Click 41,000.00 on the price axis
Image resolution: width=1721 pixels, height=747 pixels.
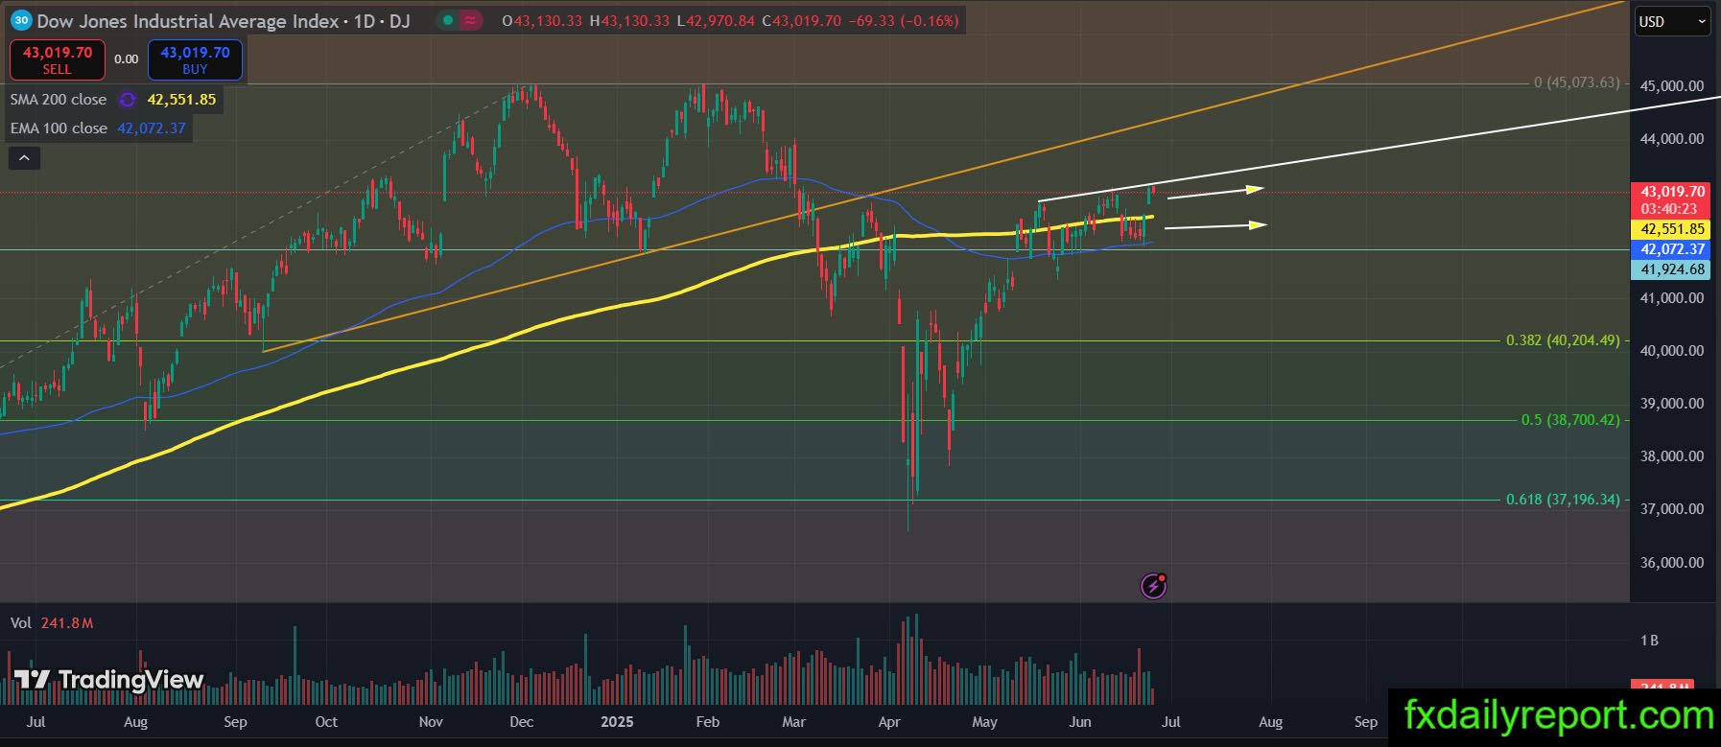[x=1672, y=298]
